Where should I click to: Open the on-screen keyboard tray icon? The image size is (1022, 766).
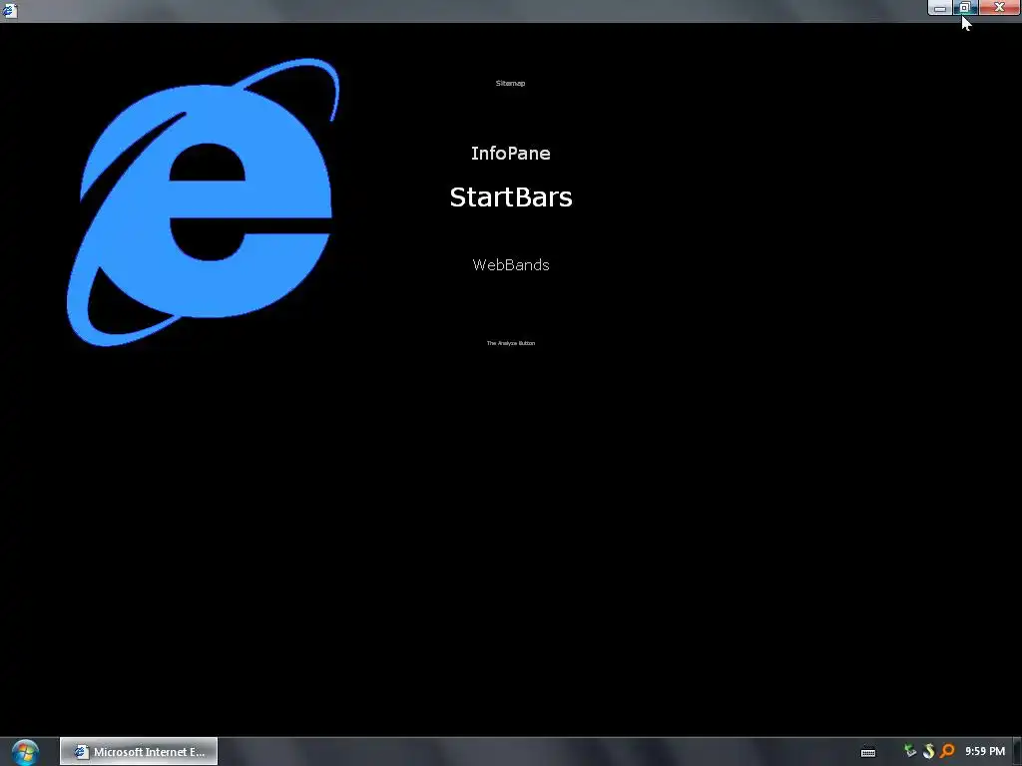coord(868,752)
